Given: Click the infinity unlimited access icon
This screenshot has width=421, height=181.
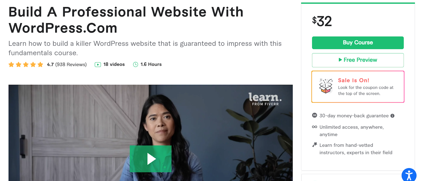Looking at the screenshot, I should click(314, 127).
